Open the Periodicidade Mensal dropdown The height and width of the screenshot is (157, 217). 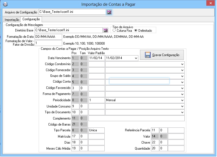(182, 100)
